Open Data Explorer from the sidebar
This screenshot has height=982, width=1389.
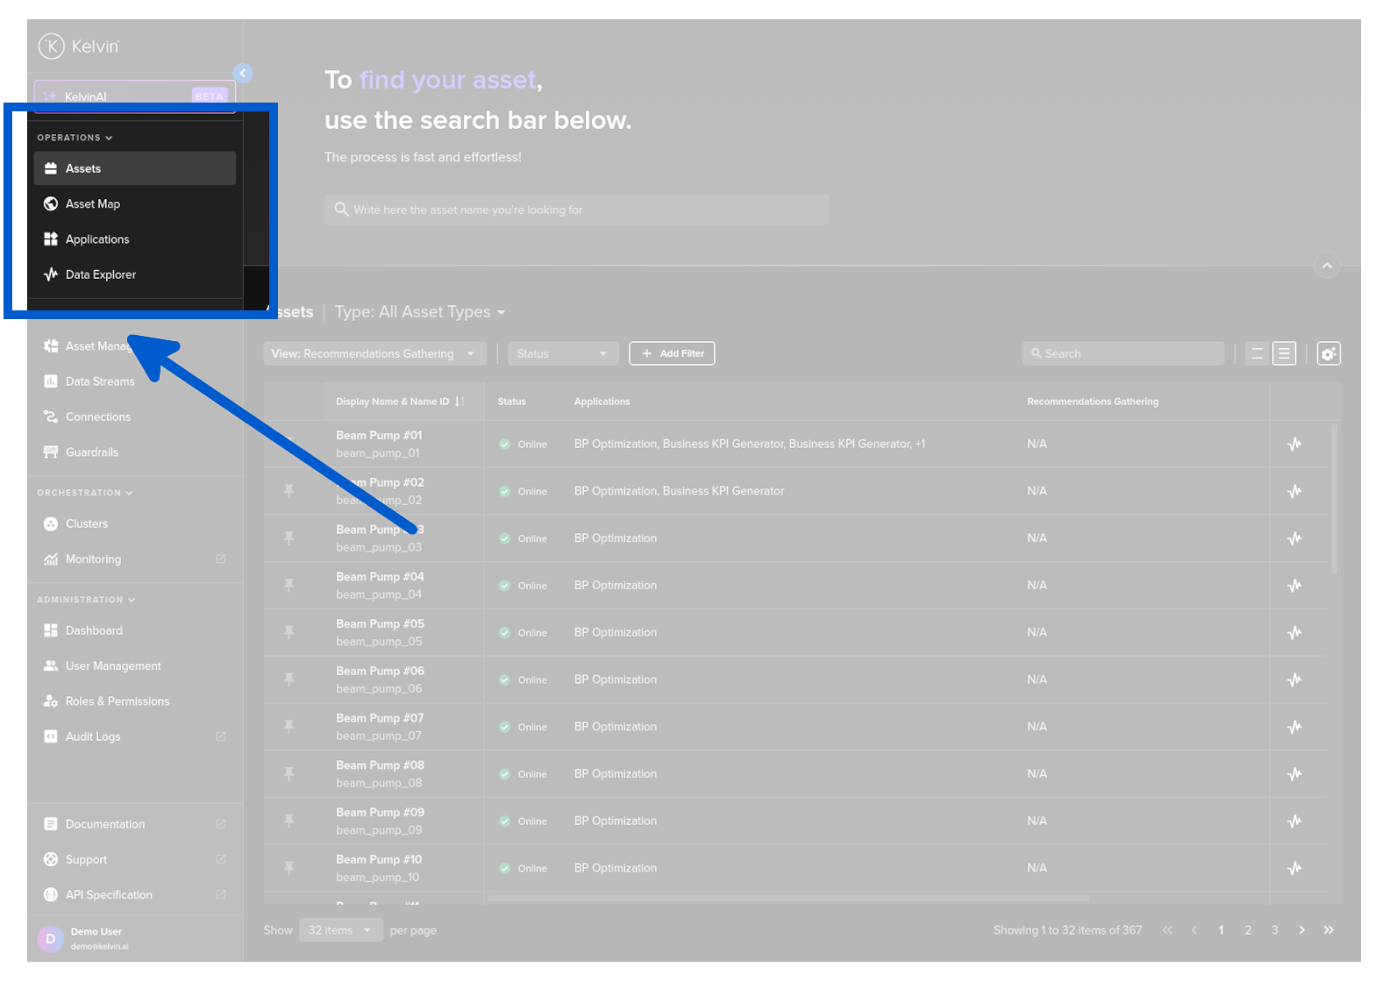(100, 274)
